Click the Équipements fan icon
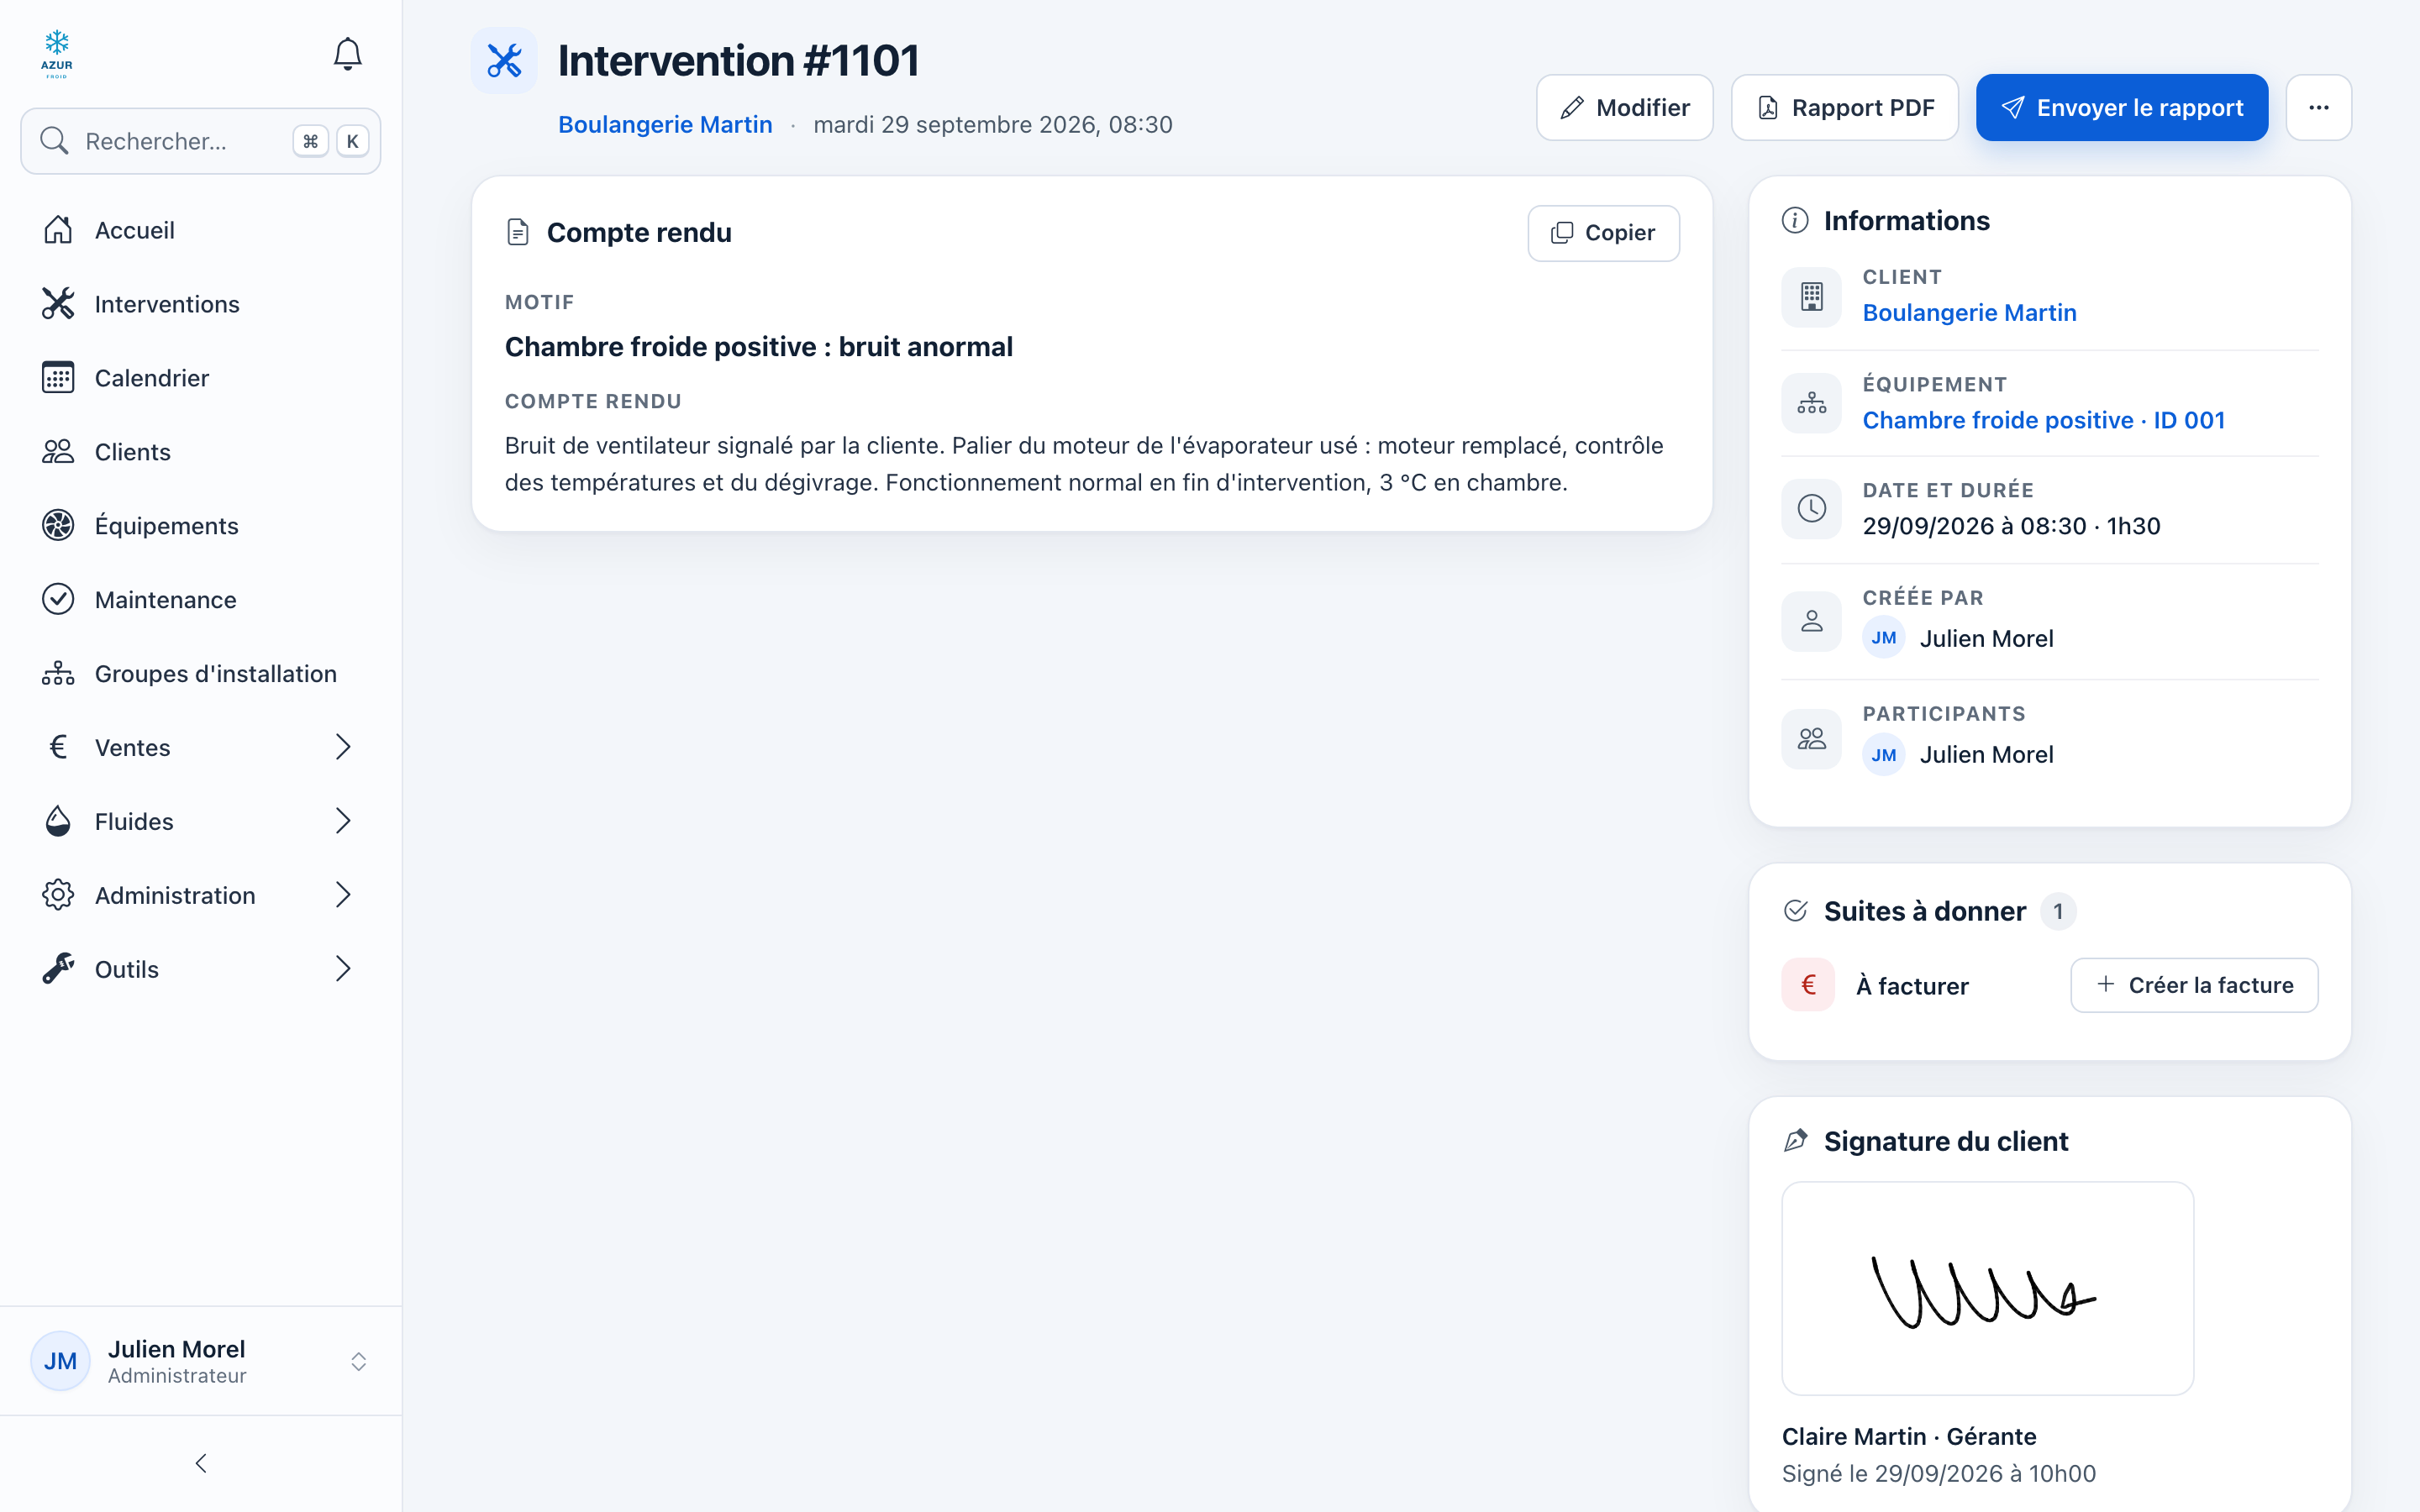Image resolution: width=2420 pixels, height=1512 pixels. tap(58, 525)
